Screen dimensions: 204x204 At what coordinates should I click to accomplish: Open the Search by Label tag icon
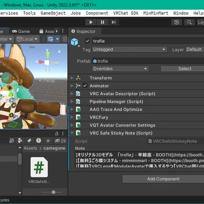(29, 141)
